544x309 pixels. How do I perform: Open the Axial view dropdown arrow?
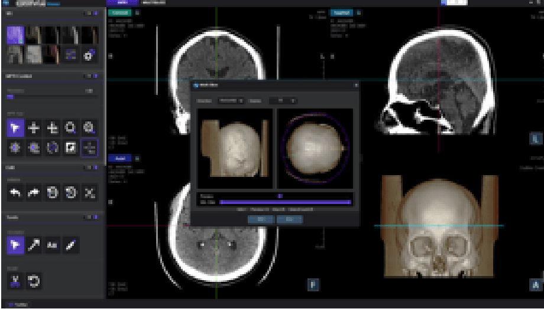click(137, 158)
